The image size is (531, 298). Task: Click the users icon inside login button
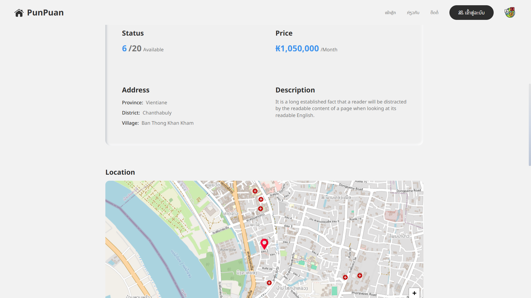tap(460, 13)
